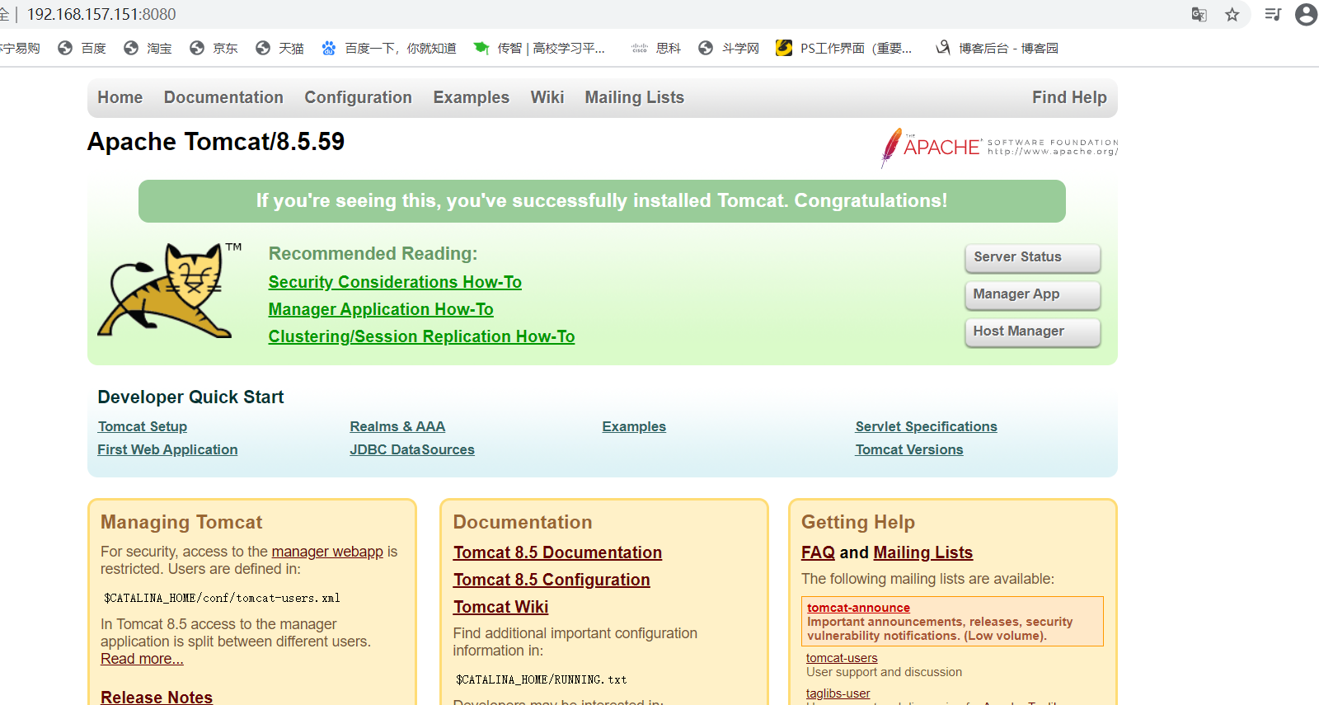Open Wiki in the top navigation bar
1319x705 pixels.
tap(547, 97)
